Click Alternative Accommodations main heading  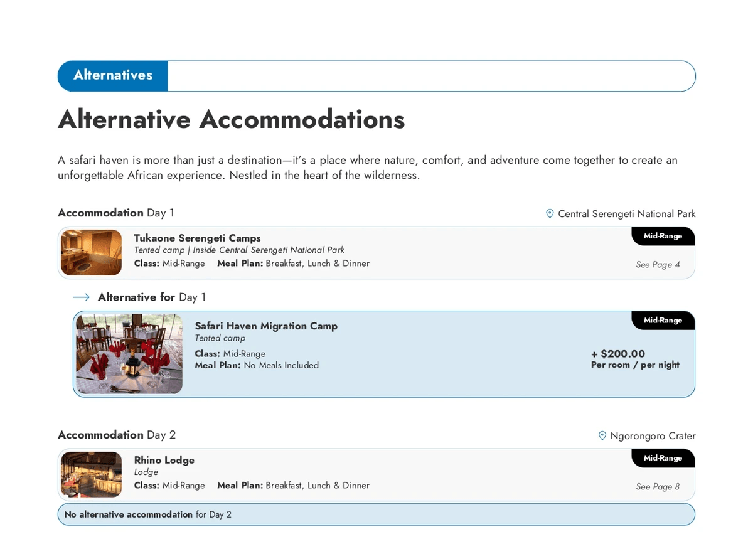click(x=231, y=119)
